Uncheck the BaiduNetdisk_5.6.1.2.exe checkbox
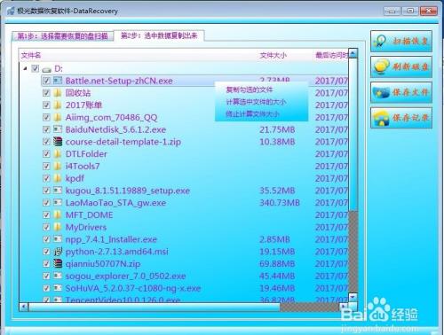The height and width of the screenshot is (335, 444). tap(46, 129)
